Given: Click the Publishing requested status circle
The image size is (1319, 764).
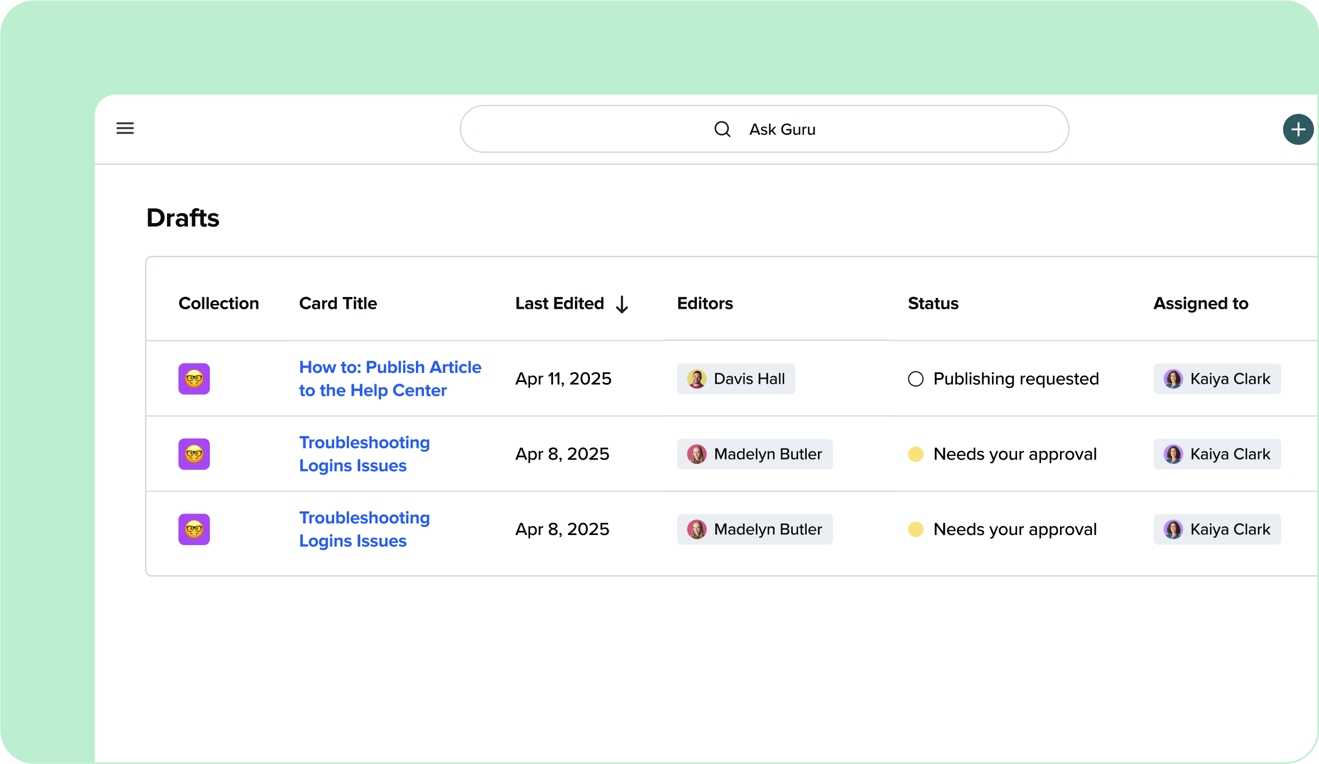Looking at the screenshot, I should point(915,379).
